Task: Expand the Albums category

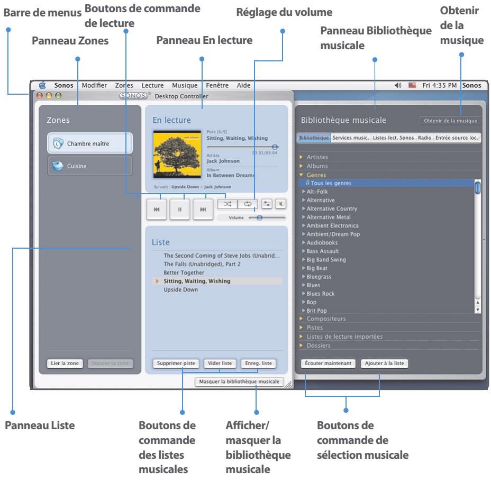Action: point(301,166)
